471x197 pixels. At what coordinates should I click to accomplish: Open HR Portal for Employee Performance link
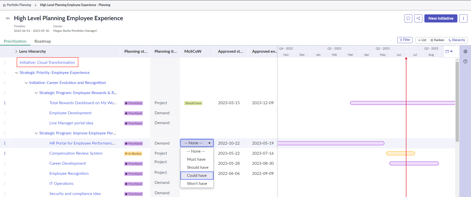[x=82, y=143]
